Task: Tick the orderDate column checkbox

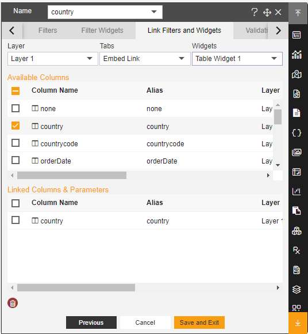Action: [16, 160]
